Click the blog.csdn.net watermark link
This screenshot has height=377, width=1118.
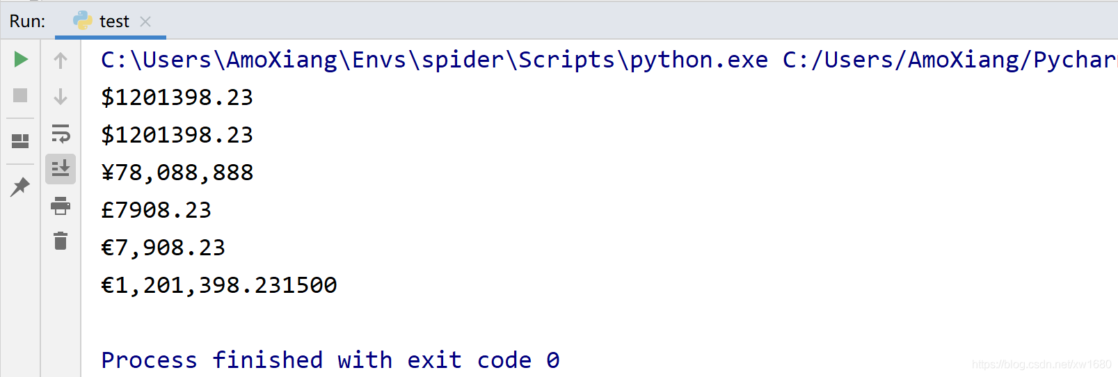coord(1041,364)
